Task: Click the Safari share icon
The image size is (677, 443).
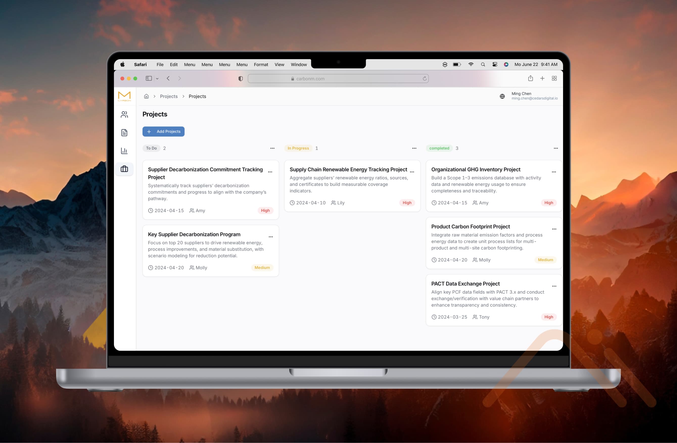Action: pos(530,79)
